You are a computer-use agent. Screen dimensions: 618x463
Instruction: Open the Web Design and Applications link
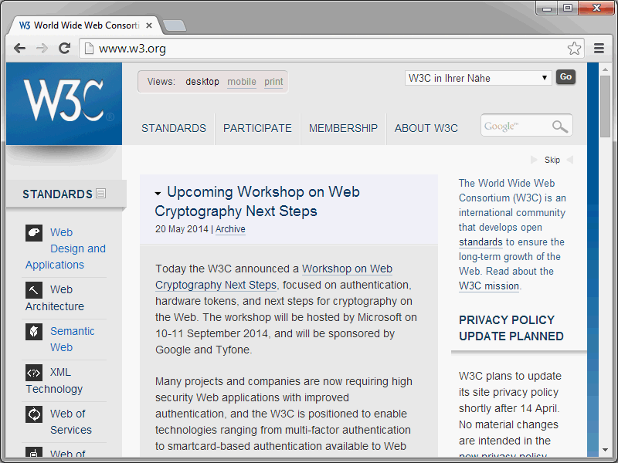click(x=66, y=248)
